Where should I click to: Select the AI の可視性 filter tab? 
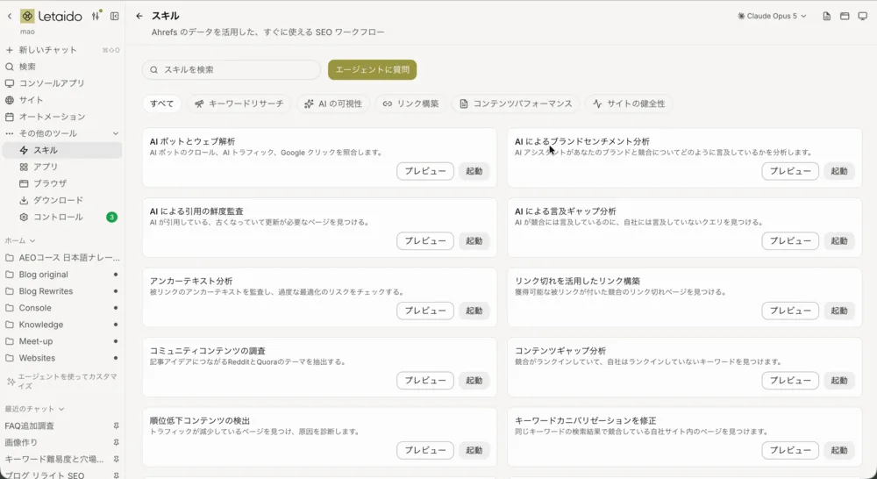(x=333, y=104)
